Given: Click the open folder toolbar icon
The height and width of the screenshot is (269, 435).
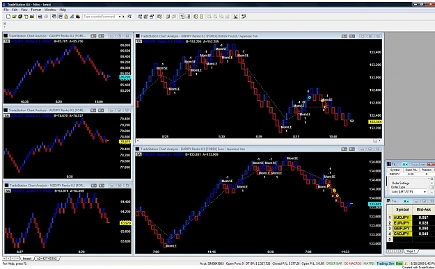Looking at the screenshot, I should click(x=15, y=17).
